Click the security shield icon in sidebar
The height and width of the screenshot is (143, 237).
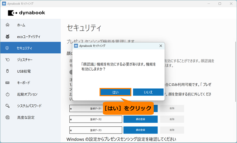pos(7,48)
